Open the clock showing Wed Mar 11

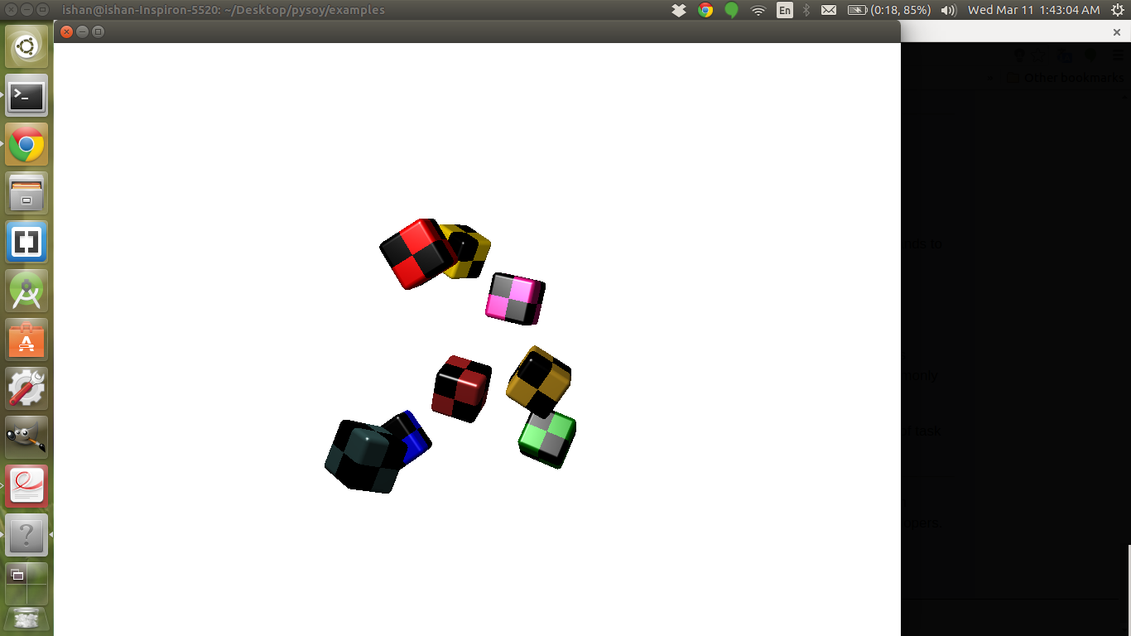(x=1034, y=10)
